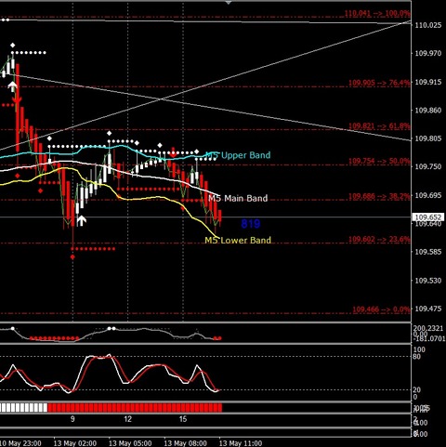The image size is (446, 447).
Task: Select the M5 Main Band label
Action: [x=238, y=198]
